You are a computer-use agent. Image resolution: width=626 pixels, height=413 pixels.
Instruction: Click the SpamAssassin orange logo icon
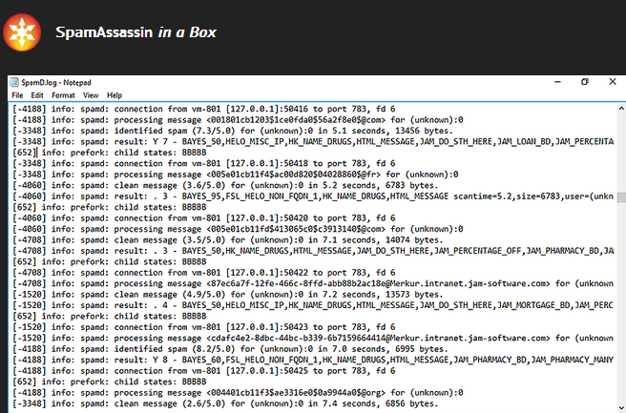[22, 32]
